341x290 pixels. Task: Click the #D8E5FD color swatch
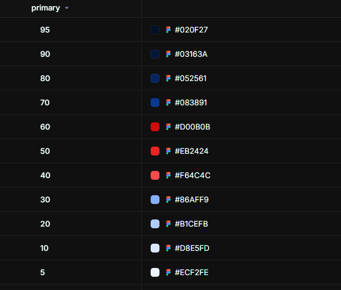[x=155, y=248]
